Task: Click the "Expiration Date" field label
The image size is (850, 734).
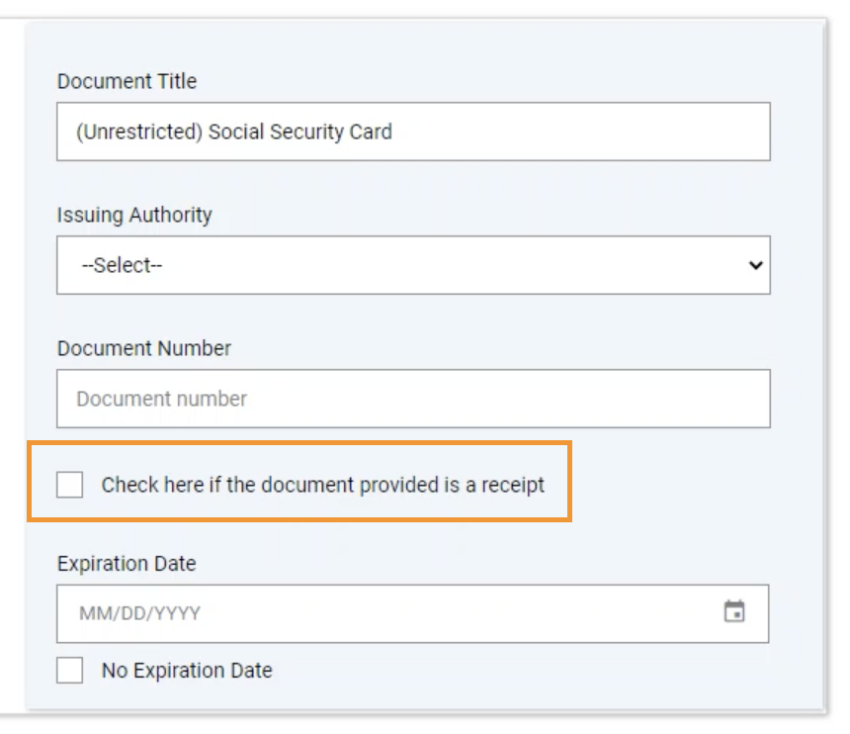Action: (x=127, y=563)
